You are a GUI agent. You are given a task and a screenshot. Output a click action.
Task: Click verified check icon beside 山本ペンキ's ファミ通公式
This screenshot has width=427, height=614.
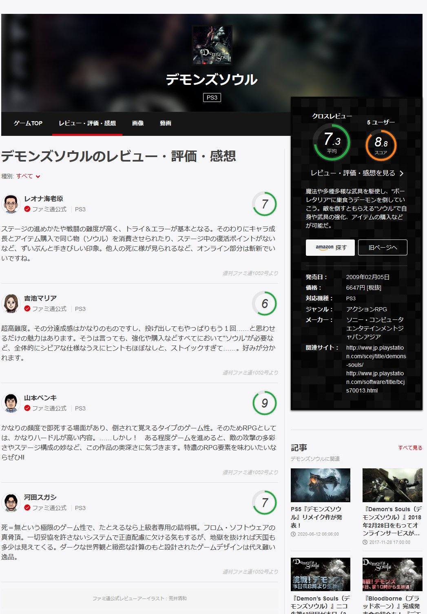pyautogui.click(x=27, y=408)
